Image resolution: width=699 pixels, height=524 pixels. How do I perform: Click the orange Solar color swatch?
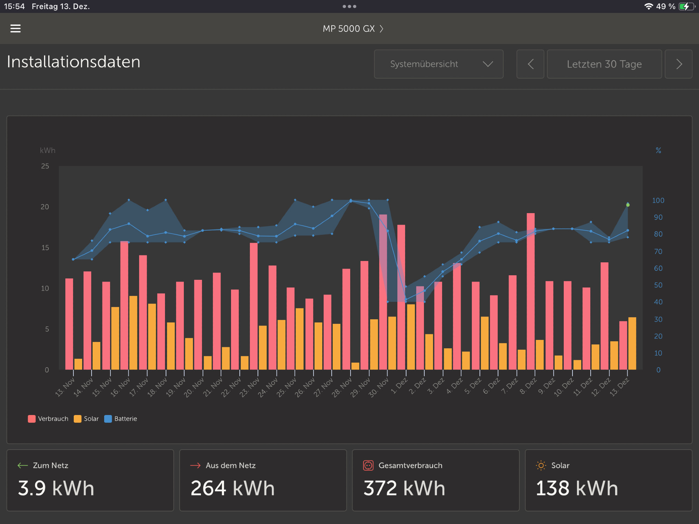(78, 419)
